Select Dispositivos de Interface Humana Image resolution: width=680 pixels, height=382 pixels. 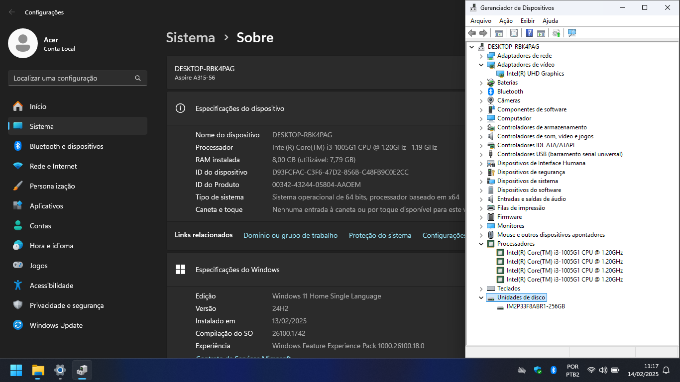(541, 163)
